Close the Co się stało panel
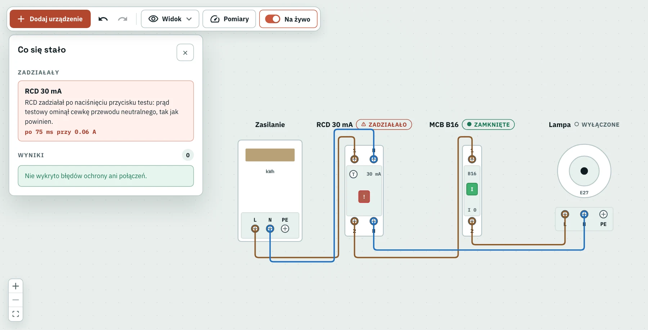648x330 pixels. 185,53
